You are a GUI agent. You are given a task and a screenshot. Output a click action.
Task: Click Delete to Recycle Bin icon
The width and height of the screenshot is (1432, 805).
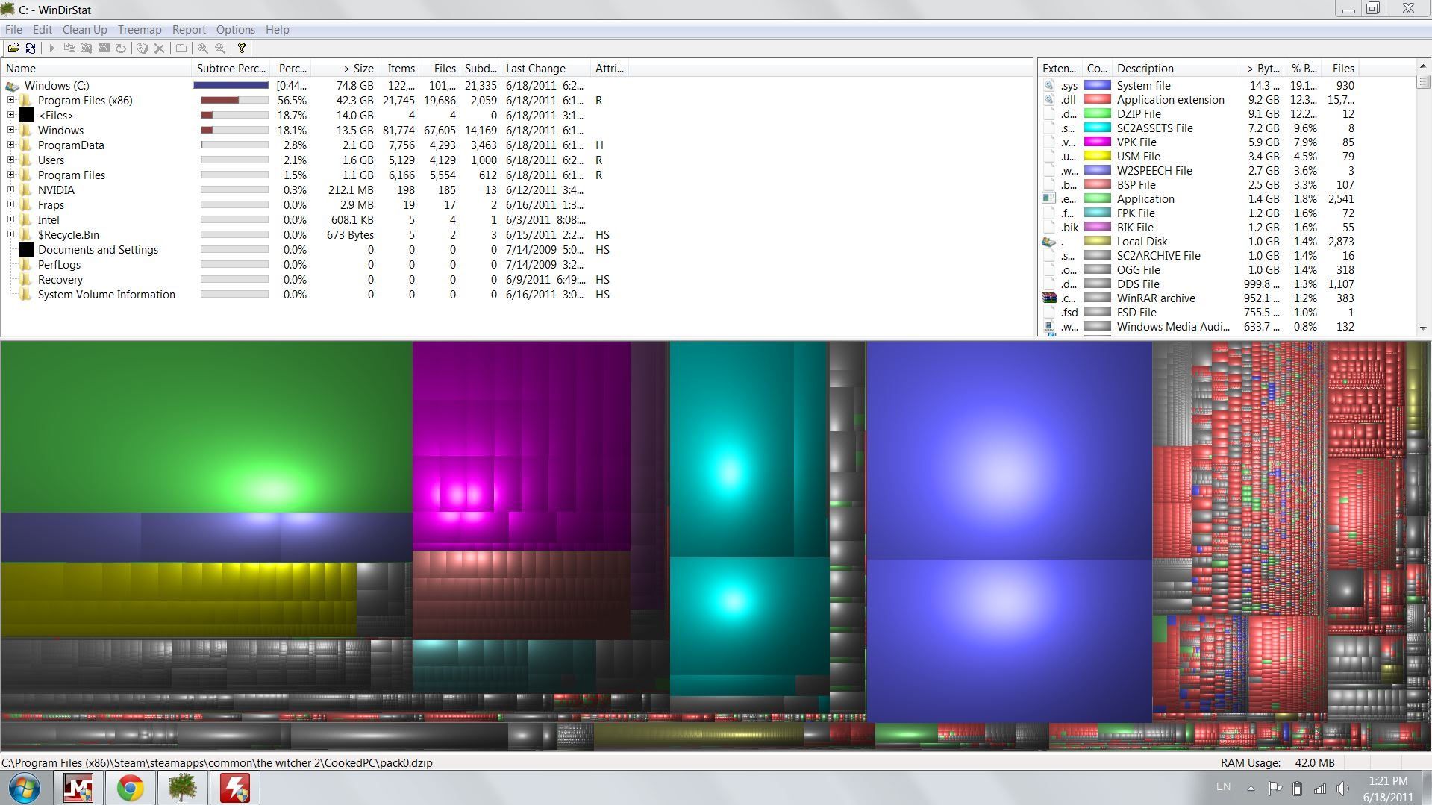coord(142,48)
